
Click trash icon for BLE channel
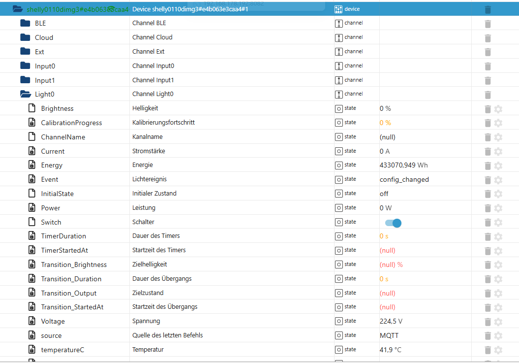tap(488, 24)
